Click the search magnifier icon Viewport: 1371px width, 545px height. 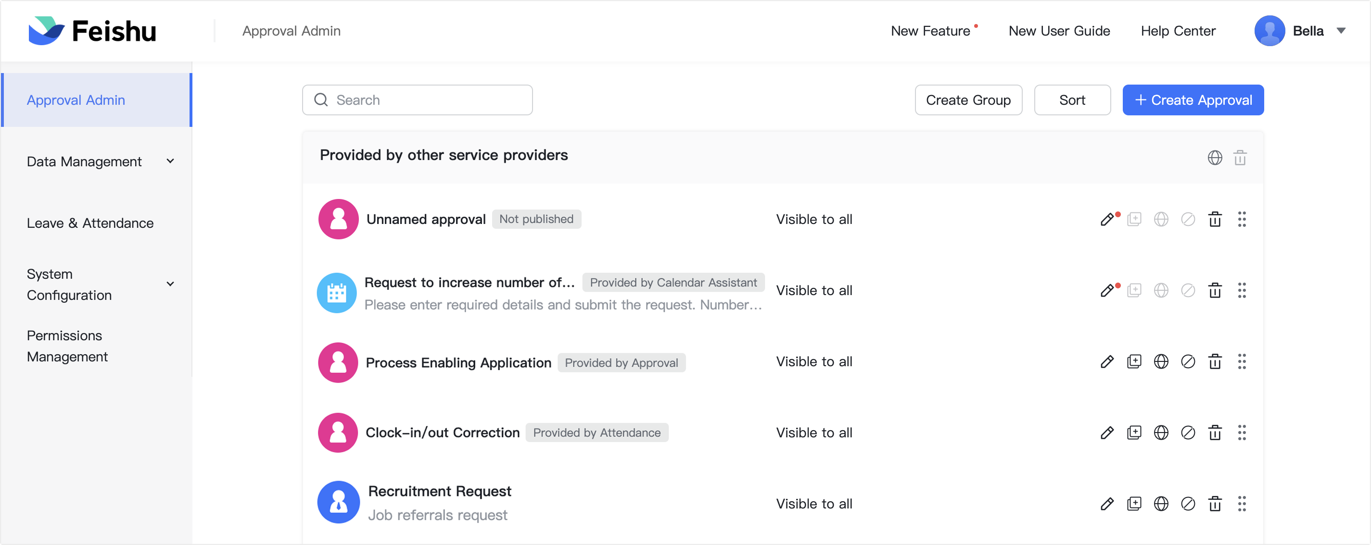(321, 99)
